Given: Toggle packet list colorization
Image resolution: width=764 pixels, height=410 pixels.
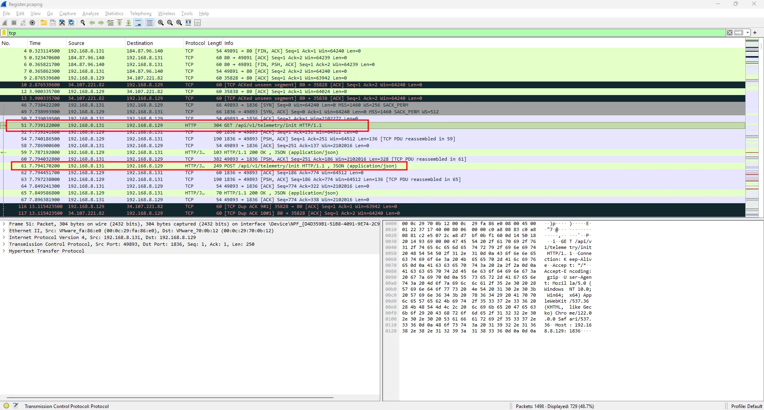Looking at the screenshot, I should (149, 23).
